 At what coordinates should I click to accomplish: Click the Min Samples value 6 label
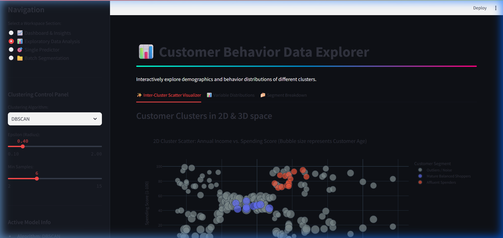pos(37,173)
